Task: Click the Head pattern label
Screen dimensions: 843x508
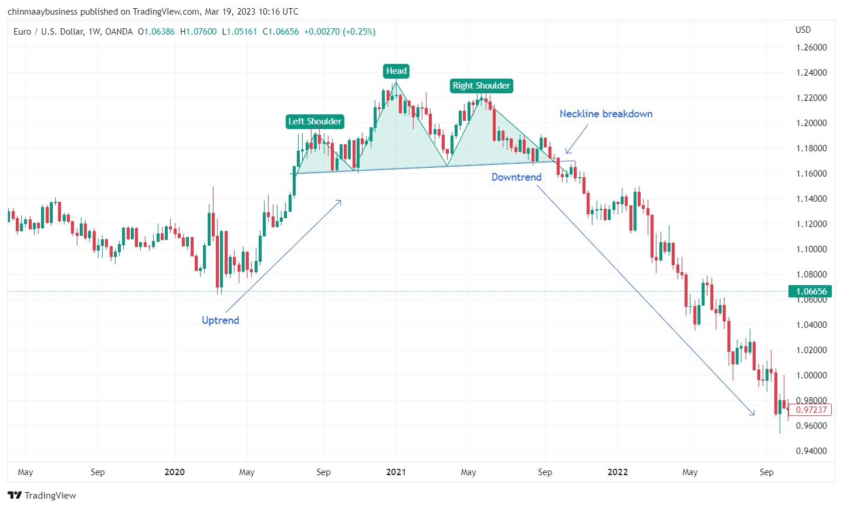Action: coord(397,71)
